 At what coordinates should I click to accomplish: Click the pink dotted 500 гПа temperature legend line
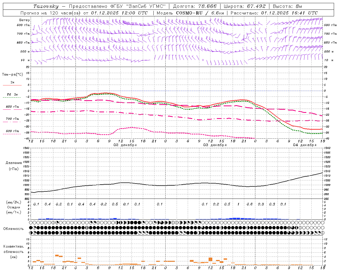(x=12, y=134)
